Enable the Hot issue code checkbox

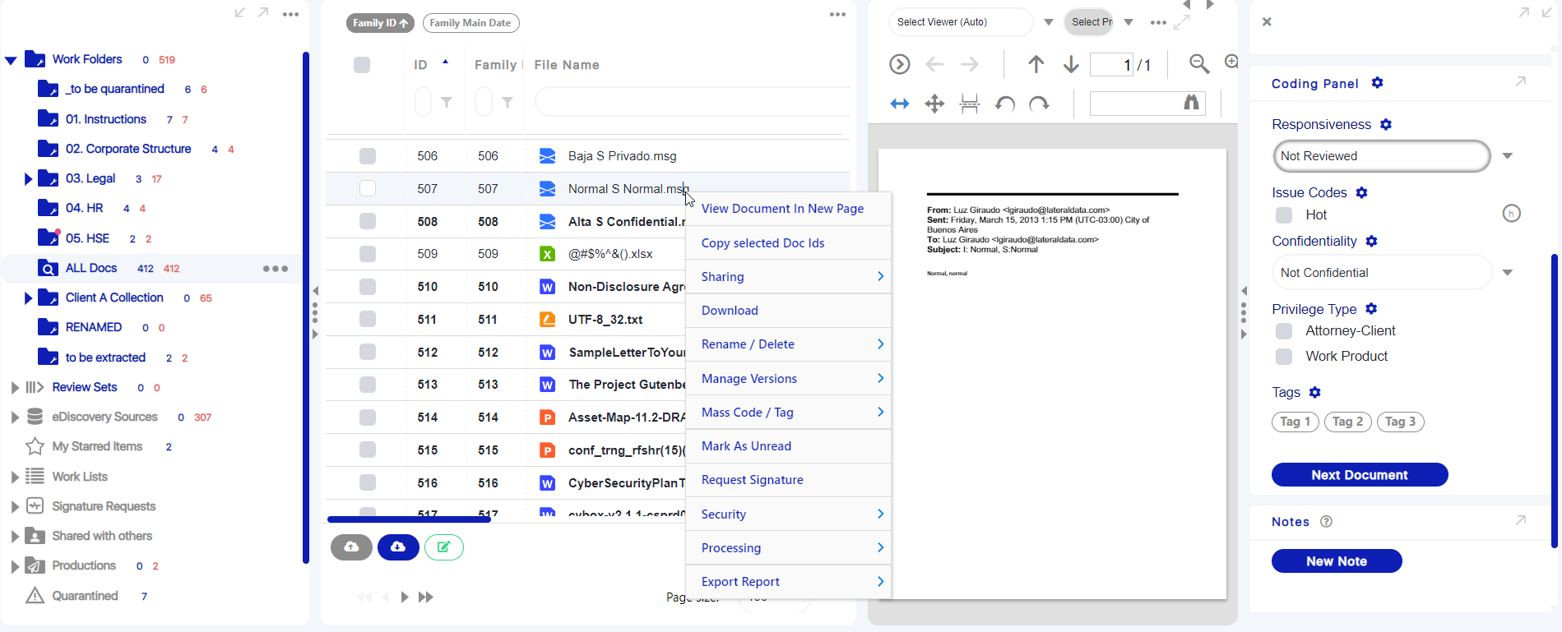(x=1283, y=215)
